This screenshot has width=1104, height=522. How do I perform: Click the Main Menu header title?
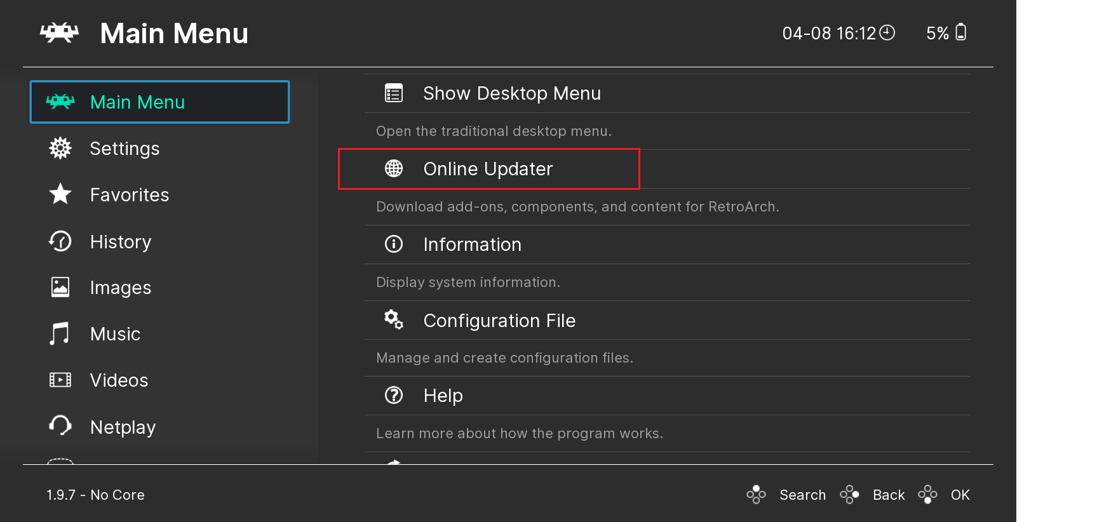click(x=174, y=33)
